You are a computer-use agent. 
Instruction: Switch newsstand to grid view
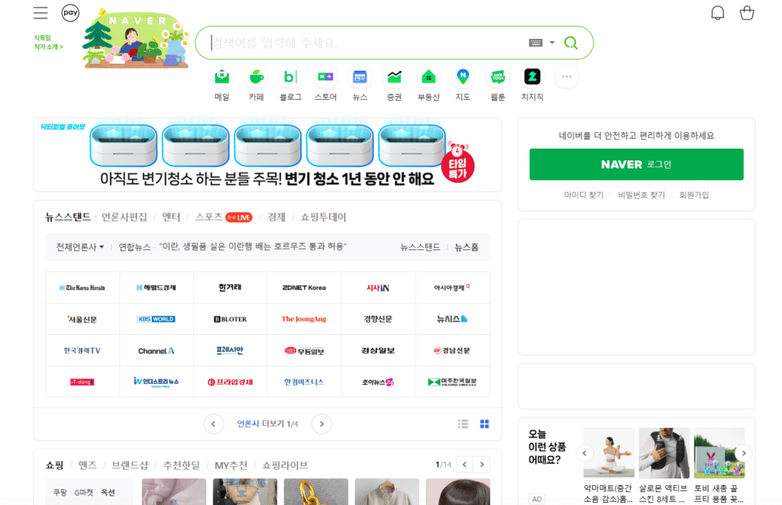(484, 423)
